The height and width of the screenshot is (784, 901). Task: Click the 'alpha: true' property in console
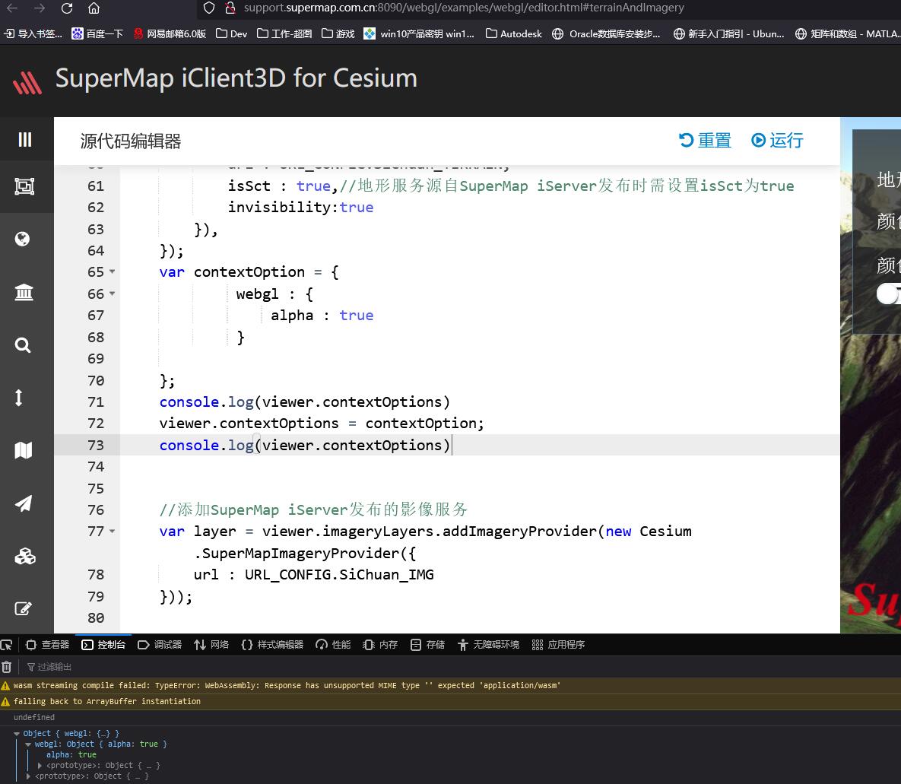(x=71, y=754)
